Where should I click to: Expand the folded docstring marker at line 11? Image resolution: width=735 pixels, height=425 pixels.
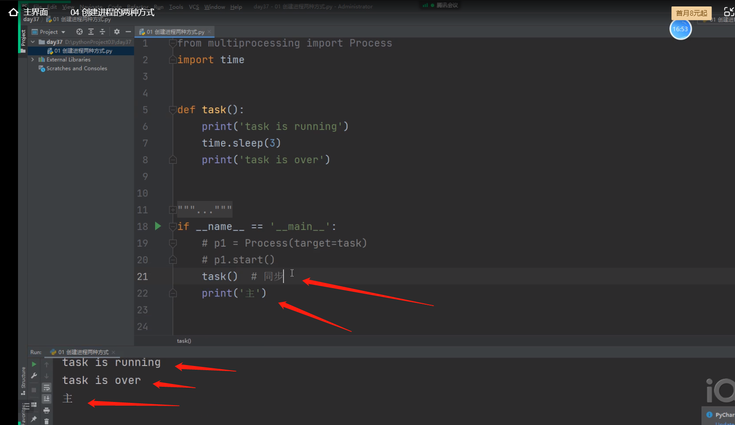173,210
